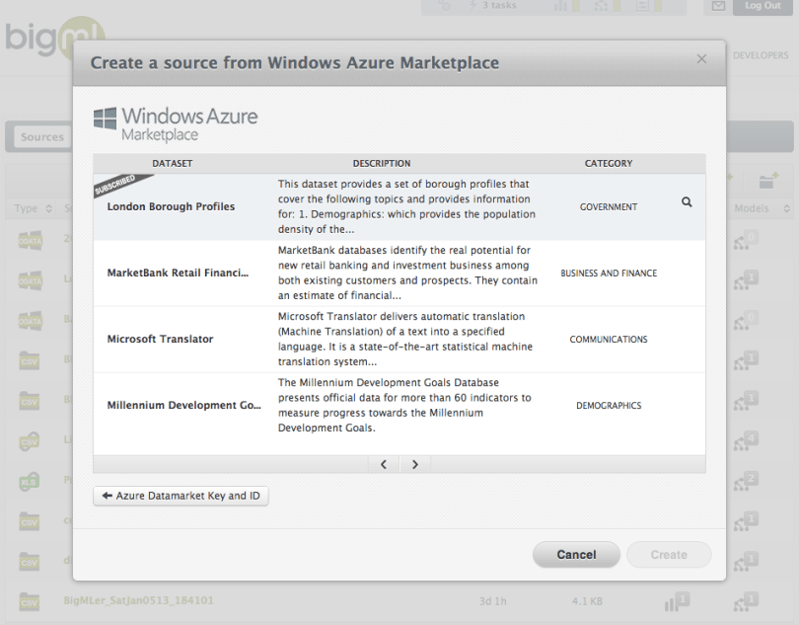
Task: Dismiss the dialog with the X icon
Action: pos(701,58)
